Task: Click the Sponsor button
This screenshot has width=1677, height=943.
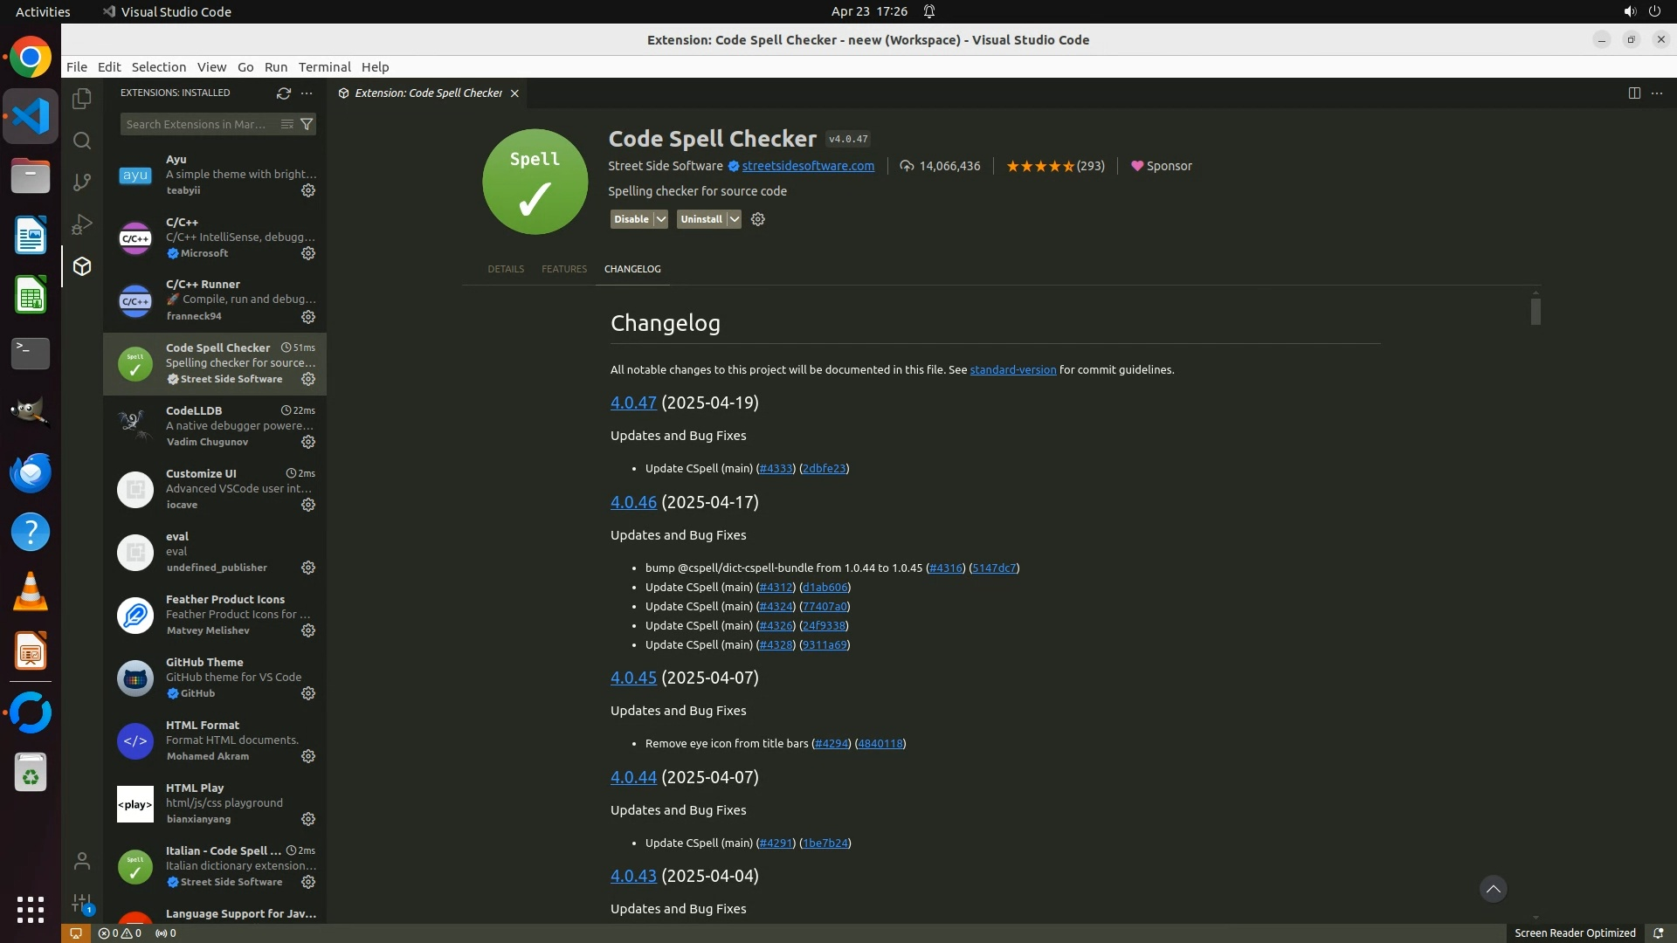Action: pyautogui.click(x=1161, y=166)
